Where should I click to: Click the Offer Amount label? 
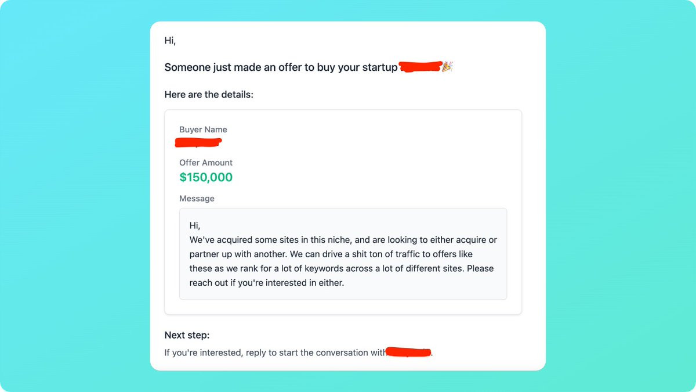(x=206, y=163)
